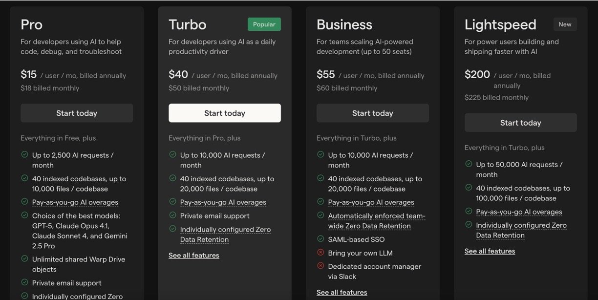Screen dimensions: 598x300
Task: Click green check icon beside SAML-based SSO
Action: tap(320, 239)
